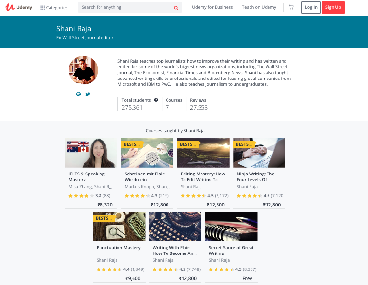The image size is (368, 285).
Task: Click the Ninja Writing course title
Action: pos(255,177)
